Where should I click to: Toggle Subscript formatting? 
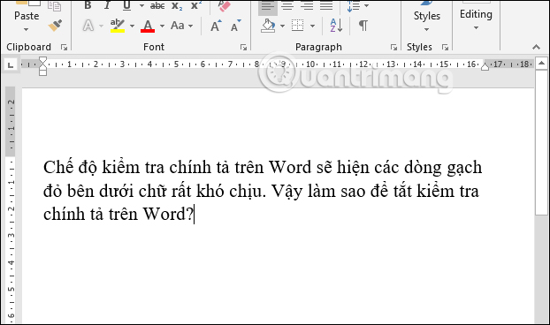click(177, 6)
